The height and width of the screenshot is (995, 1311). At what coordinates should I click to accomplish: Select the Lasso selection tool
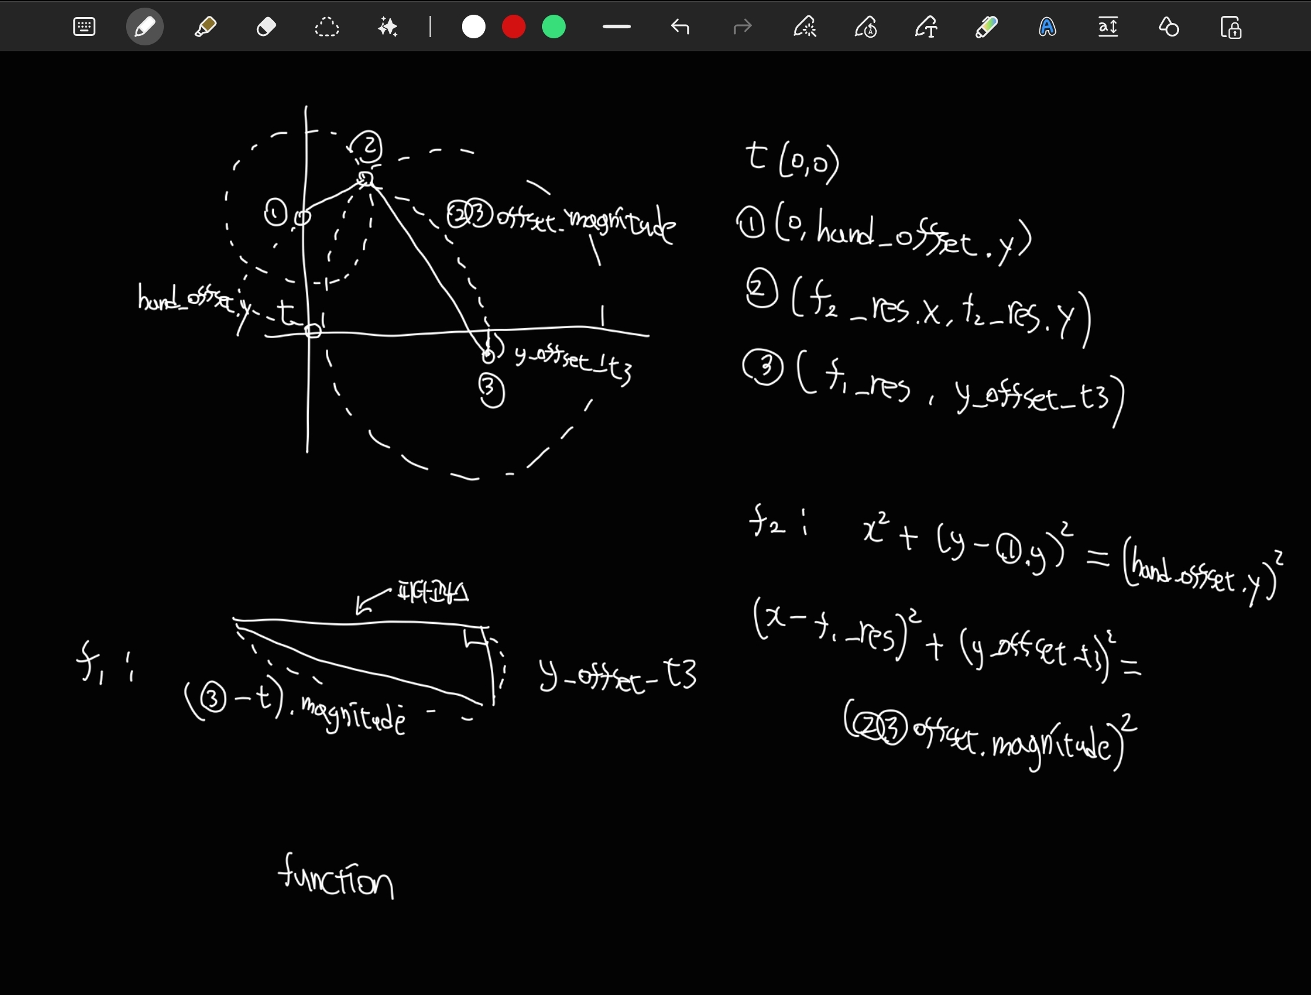coord(326,27)
